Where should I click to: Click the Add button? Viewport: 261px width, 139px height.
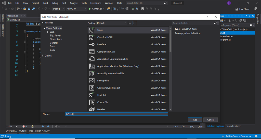coord(195,120)
